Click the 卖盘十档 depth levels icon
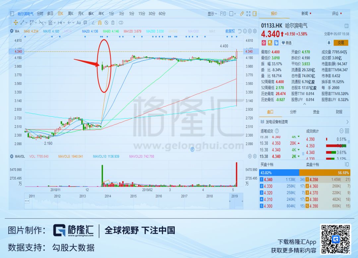The height and width of the screenshot is (258, 358). pyautogui.click(x=347, y=164)
